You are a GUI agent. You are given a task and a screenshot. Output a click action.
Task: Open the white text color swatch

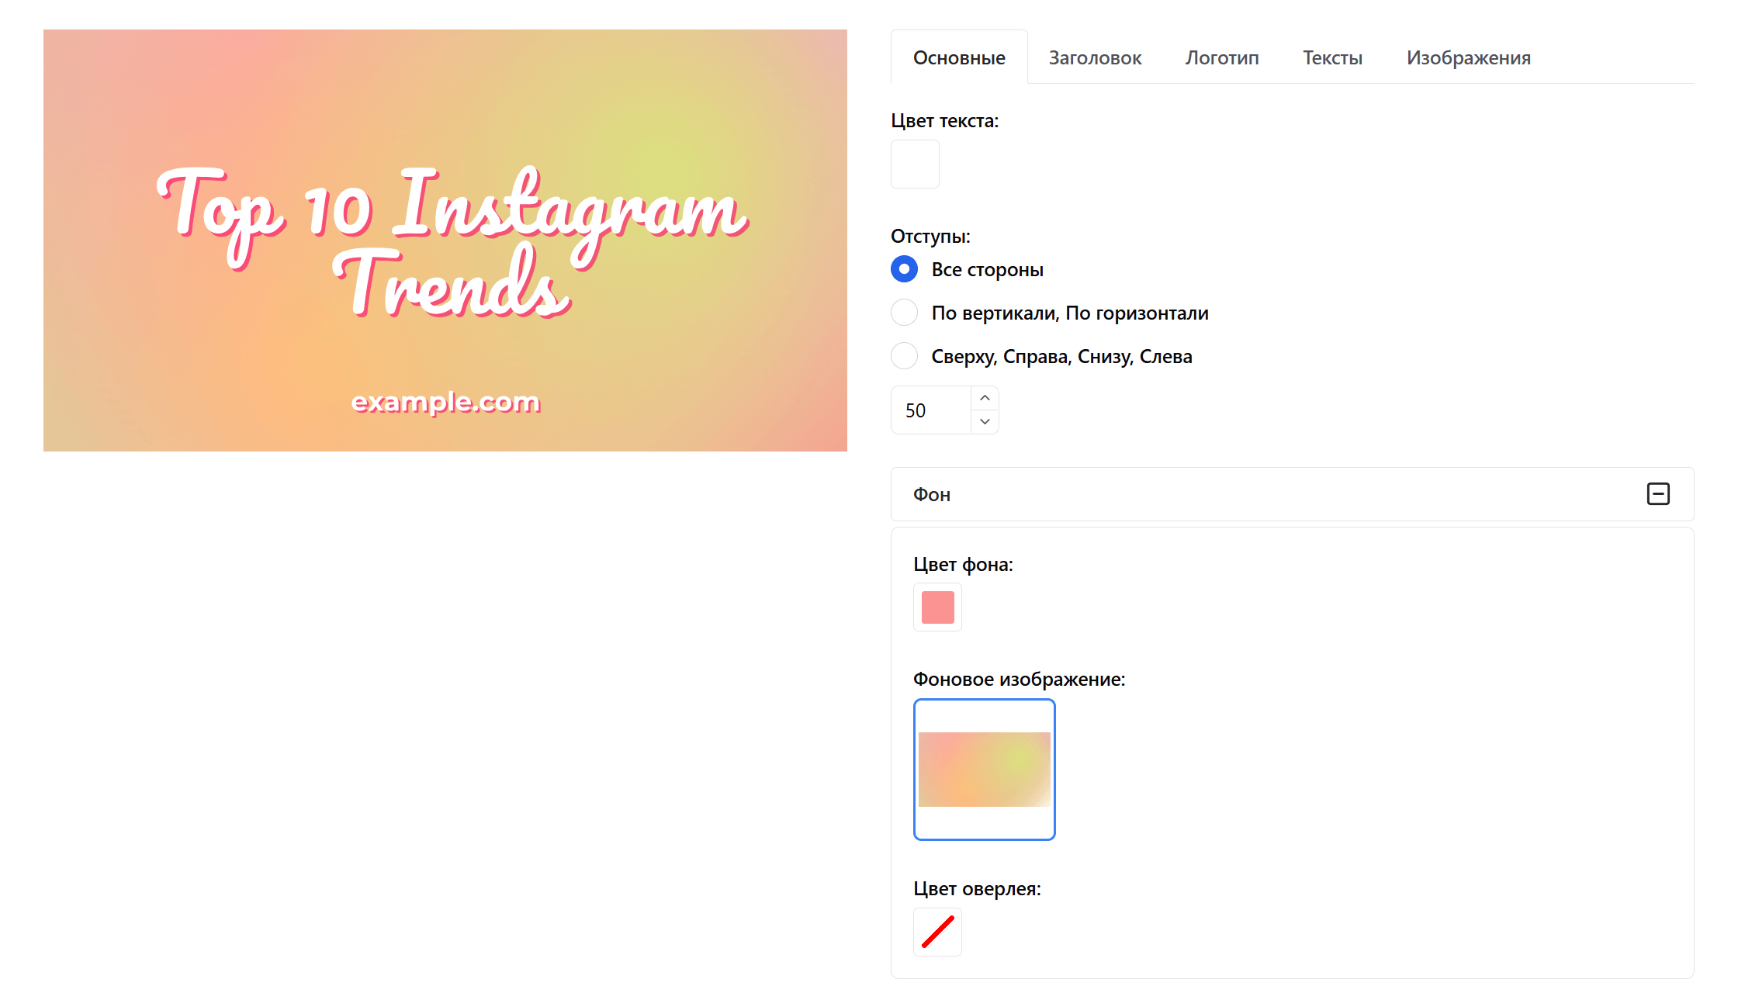pos(915,164)
